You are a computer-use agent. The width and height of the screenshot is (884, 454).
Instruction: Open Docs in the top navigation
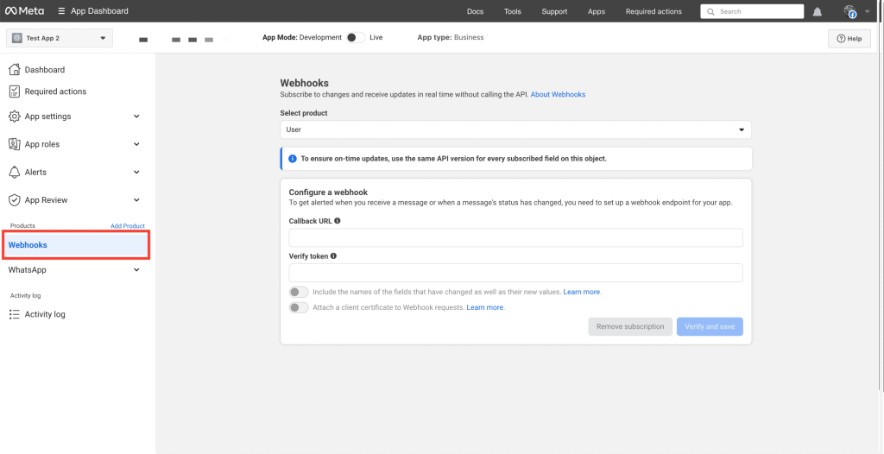(x=475, y=12)
